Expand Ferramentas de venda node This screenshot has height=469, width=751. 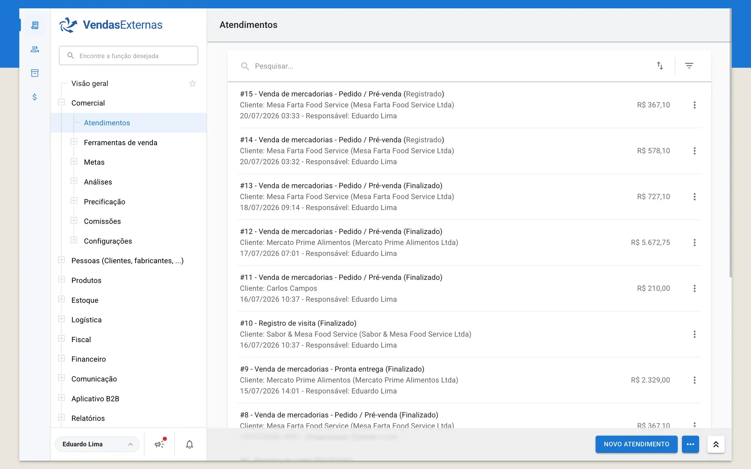pos(74,141)
